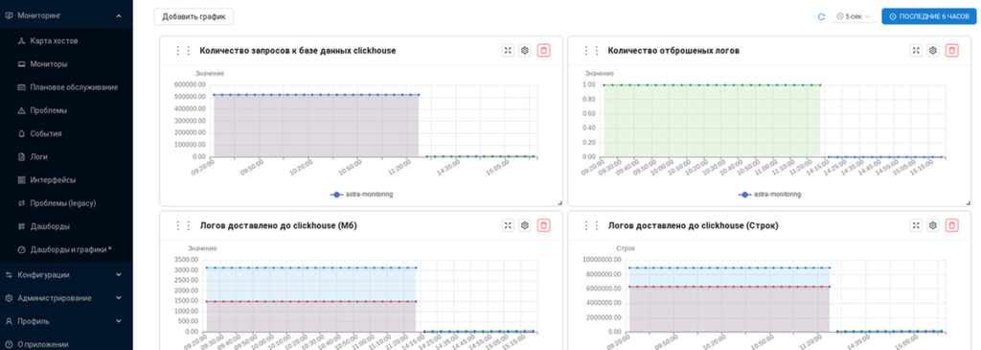This screenshot has height=350, width=981.
Task: Click the События bell icon
Action: coord(21,133)
